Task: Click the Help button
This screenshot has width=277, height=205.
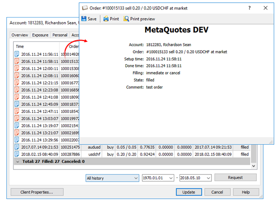Action: point(246,192)
